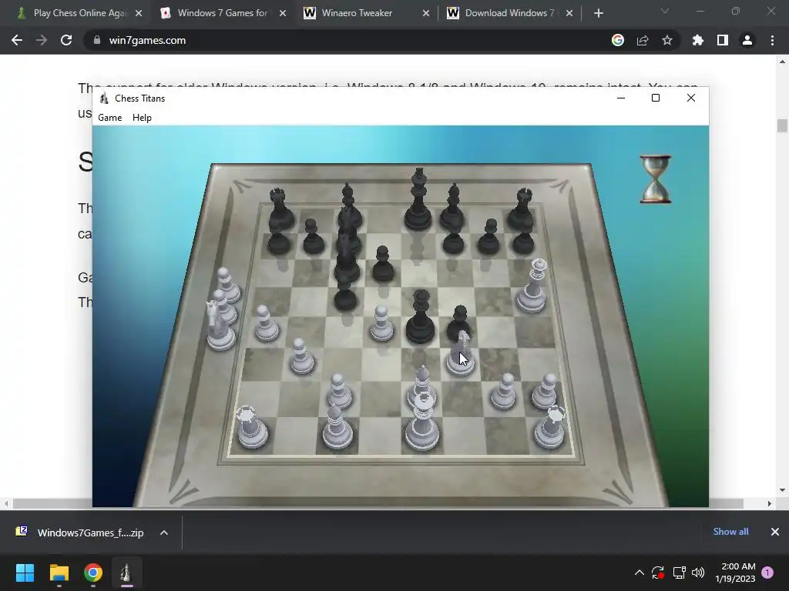Open the Chrome profile icon

tap(747, 40)
